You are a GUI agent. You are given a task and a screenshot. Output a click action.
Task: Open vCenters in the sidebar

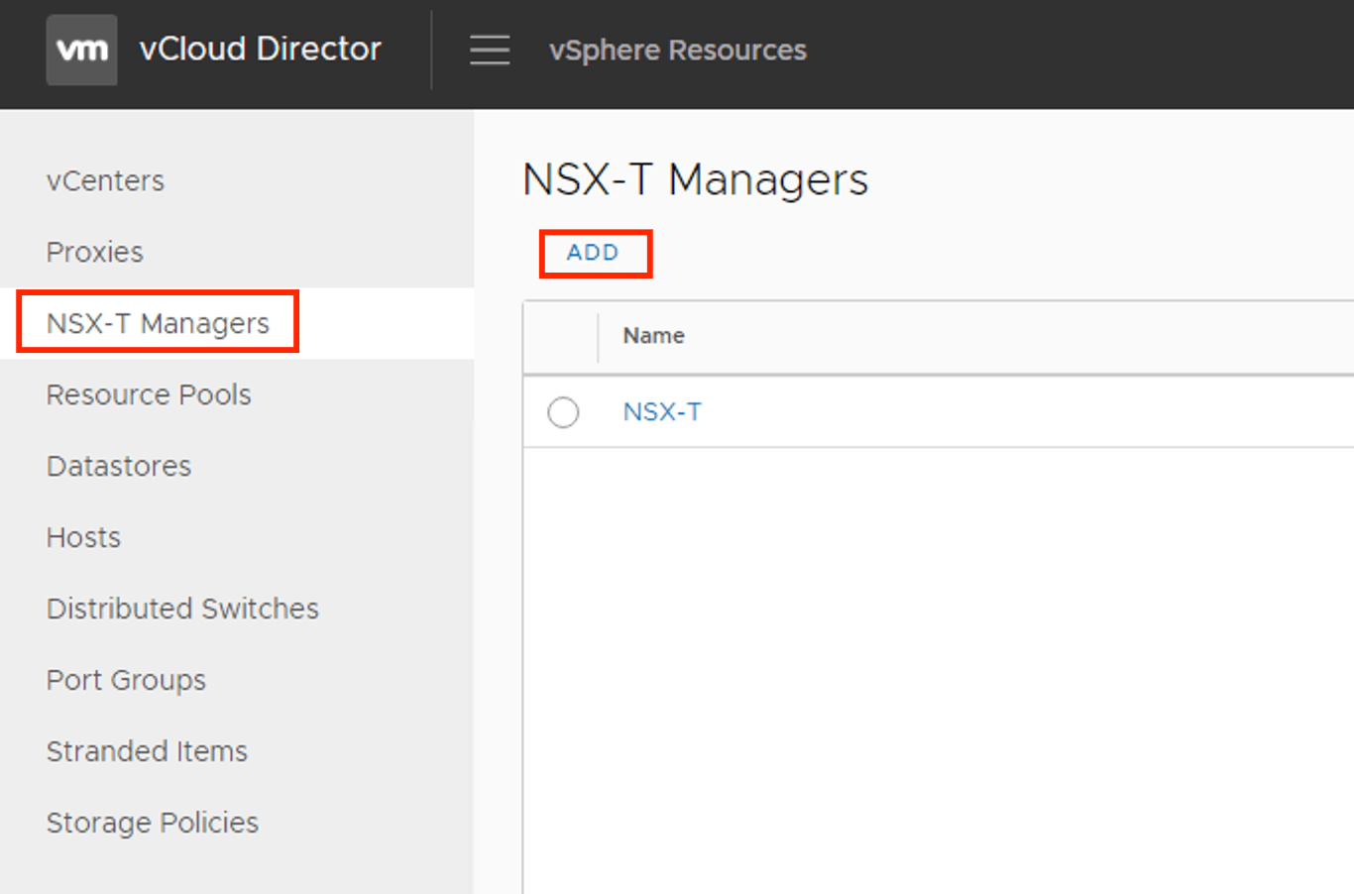coord(105,181)
